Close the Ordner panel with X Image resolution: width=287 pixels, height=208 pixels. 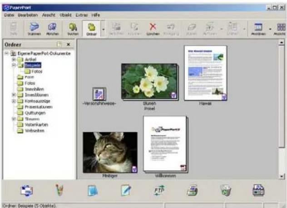[68, 44]
